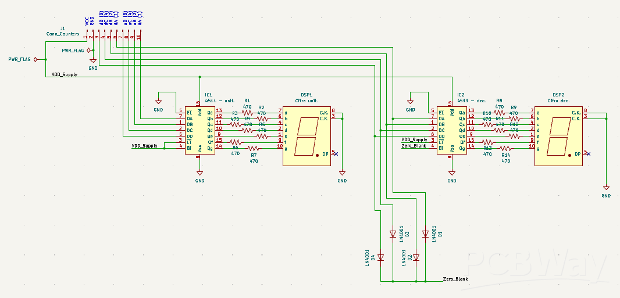This screenshot has height=298, width=620.
Task: Select GND symbol under DSP1 cathode wire
Action: click(x=342, y=173)
